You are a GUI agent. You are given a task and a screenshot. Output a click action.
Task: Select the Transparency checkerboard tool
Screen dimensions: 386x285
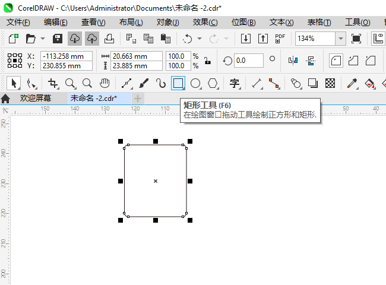click(330, 84)
